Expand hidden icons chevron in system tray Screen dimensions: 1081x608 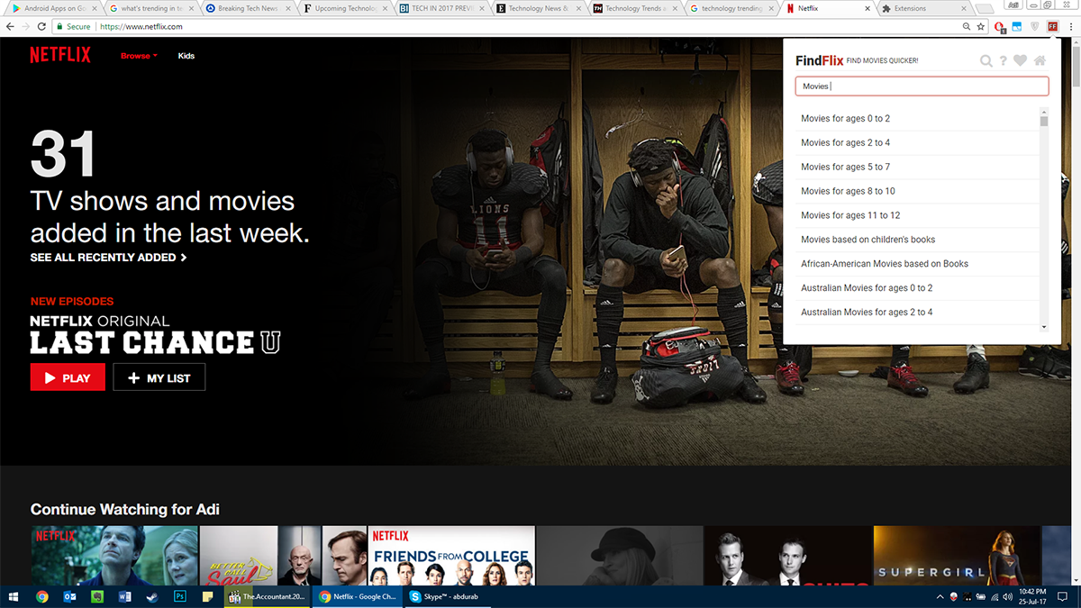tap(940, 596)
